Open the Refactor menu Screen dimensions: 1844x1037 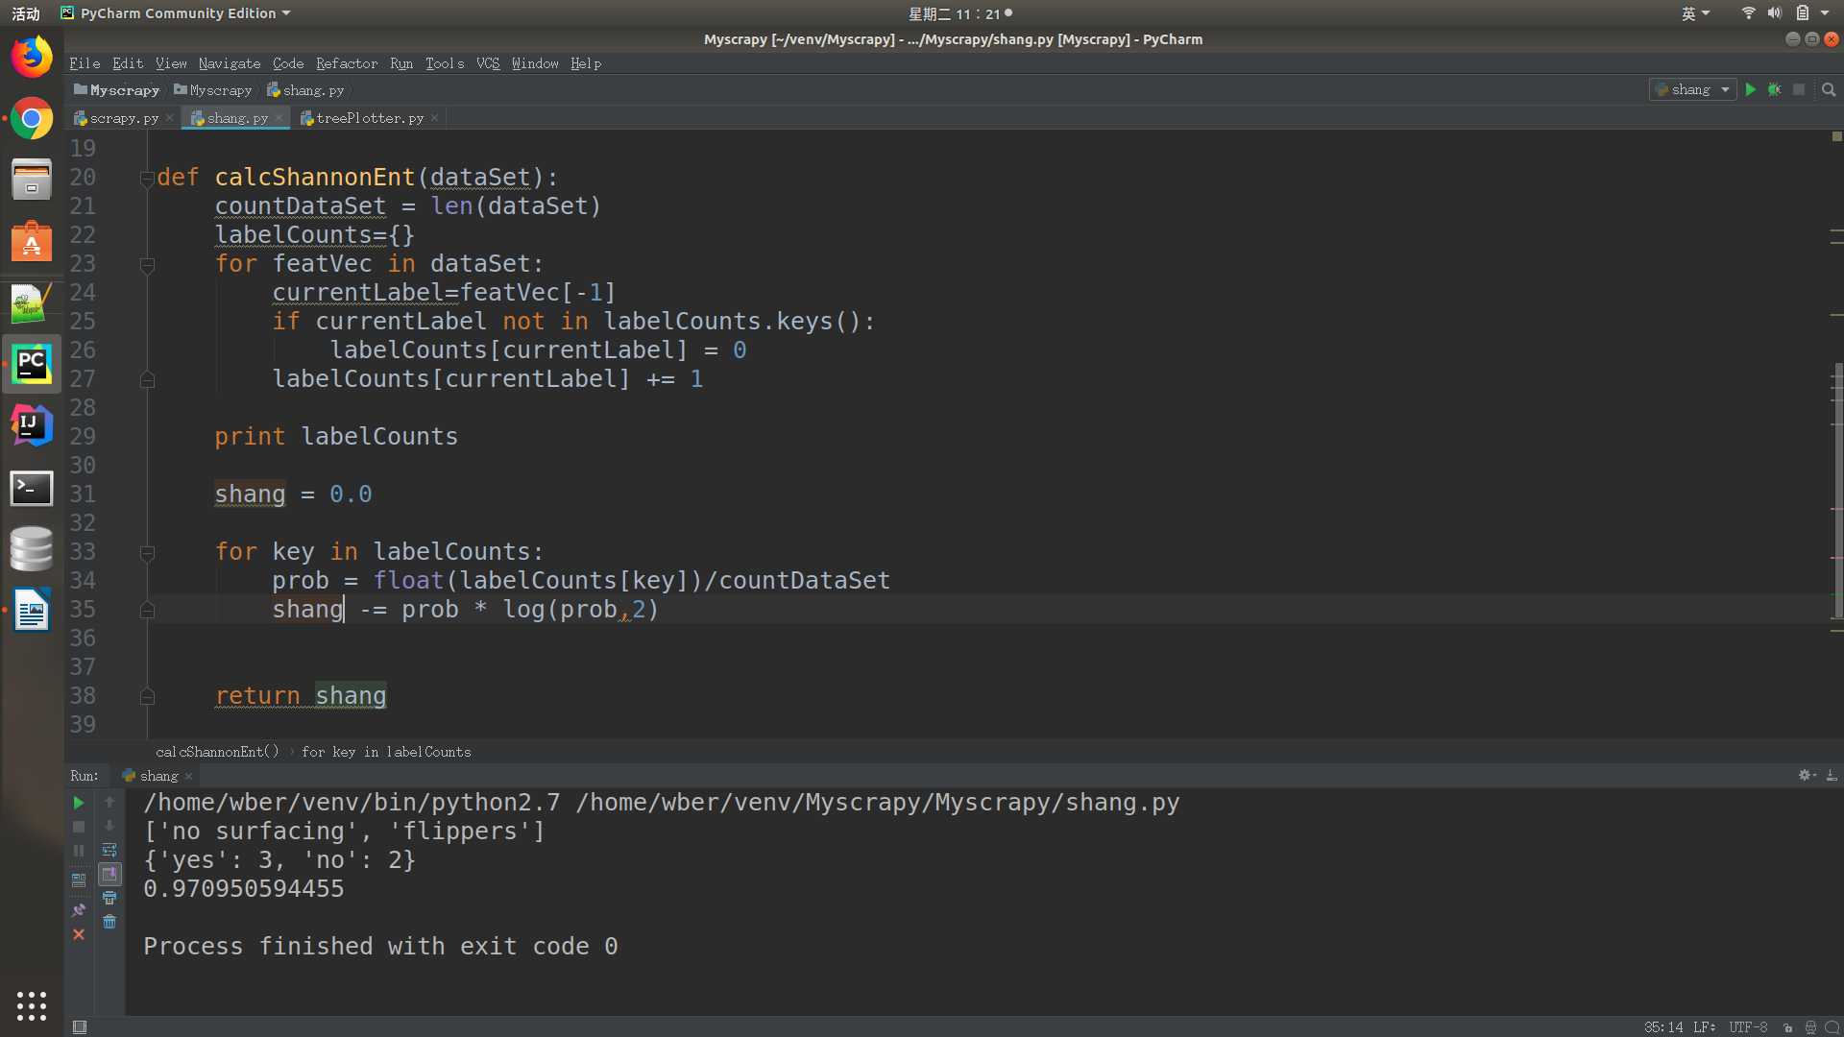(x=347, y=63)
